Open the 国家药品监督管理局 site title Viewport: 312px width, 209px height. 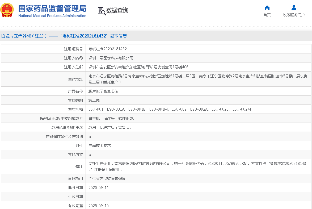coord(52,8)
